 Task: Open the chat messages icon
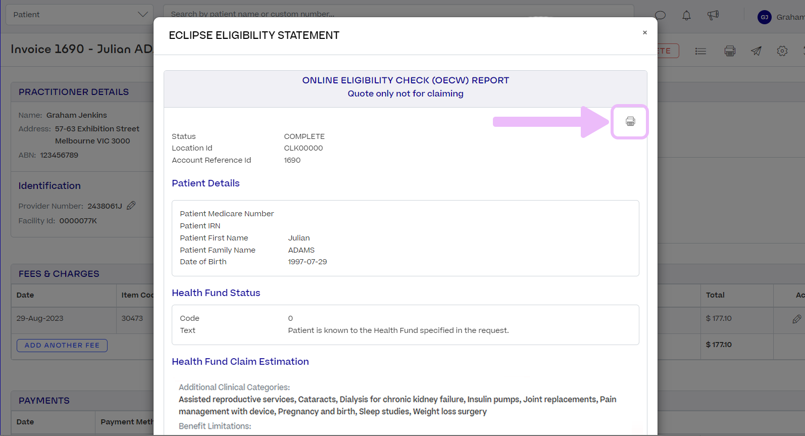point(660,16)
